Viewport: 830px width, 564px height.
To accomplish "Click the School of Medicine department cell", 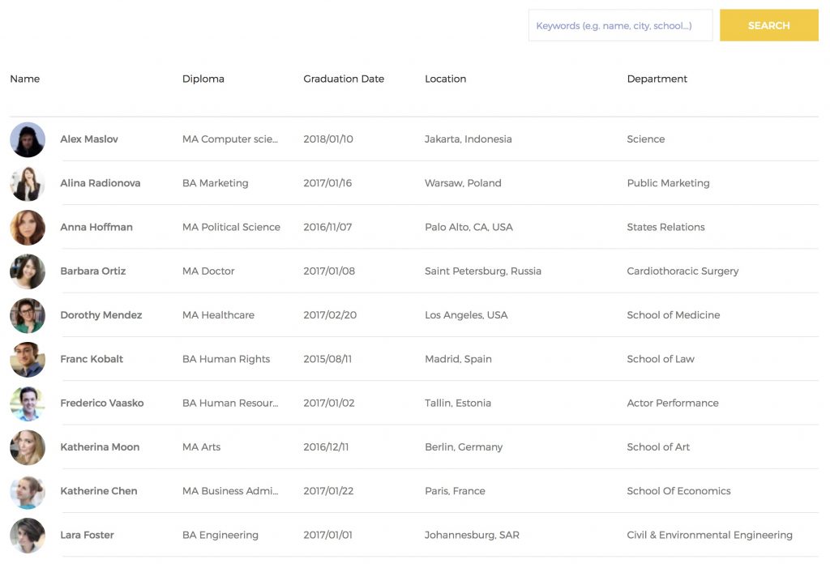I will (x=674, y=314).
